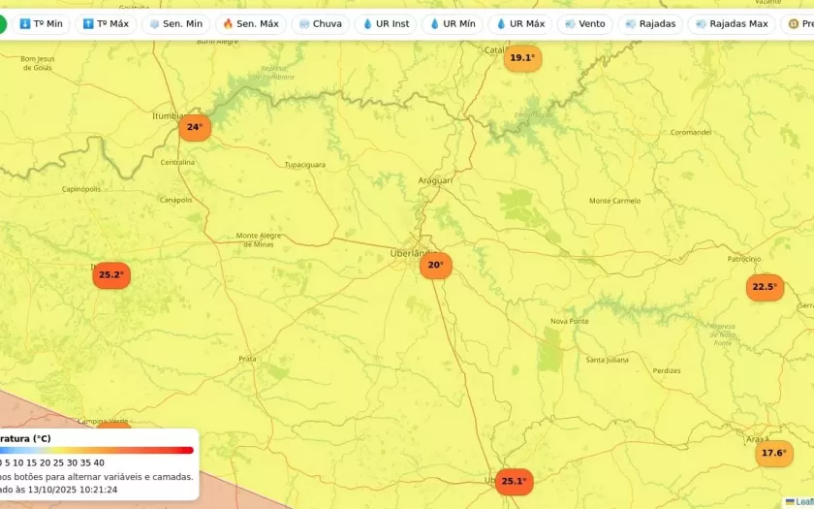Select the 17.6° marker near Araxá

pyautogui.click(x=773, y=453)
